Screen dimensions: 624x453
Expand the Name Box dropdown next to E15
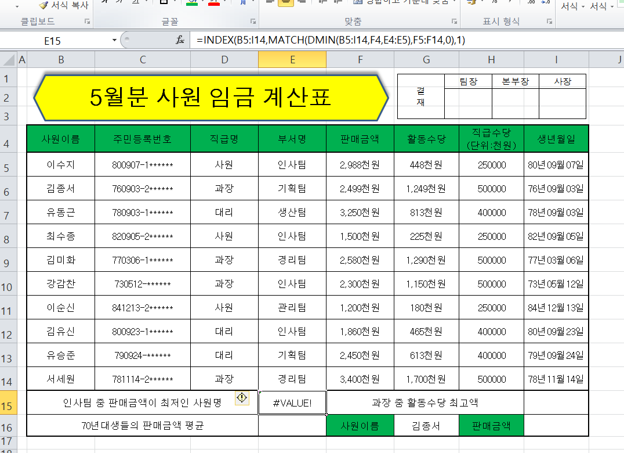114,40
